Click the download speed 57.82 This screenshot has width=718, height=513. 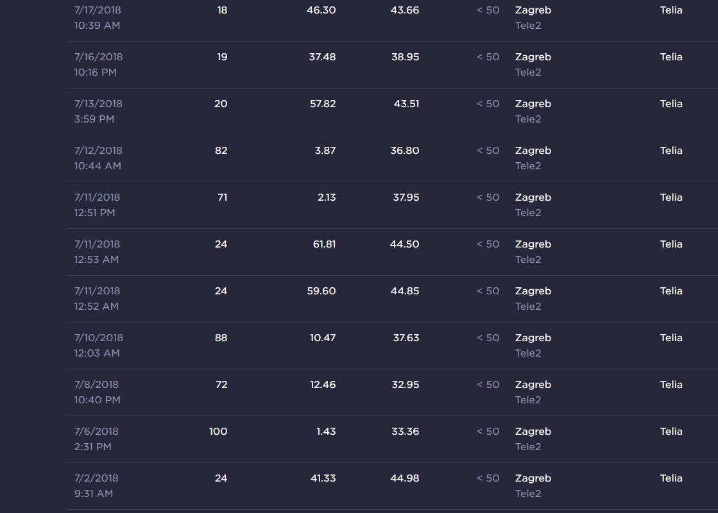coord(323,104)
